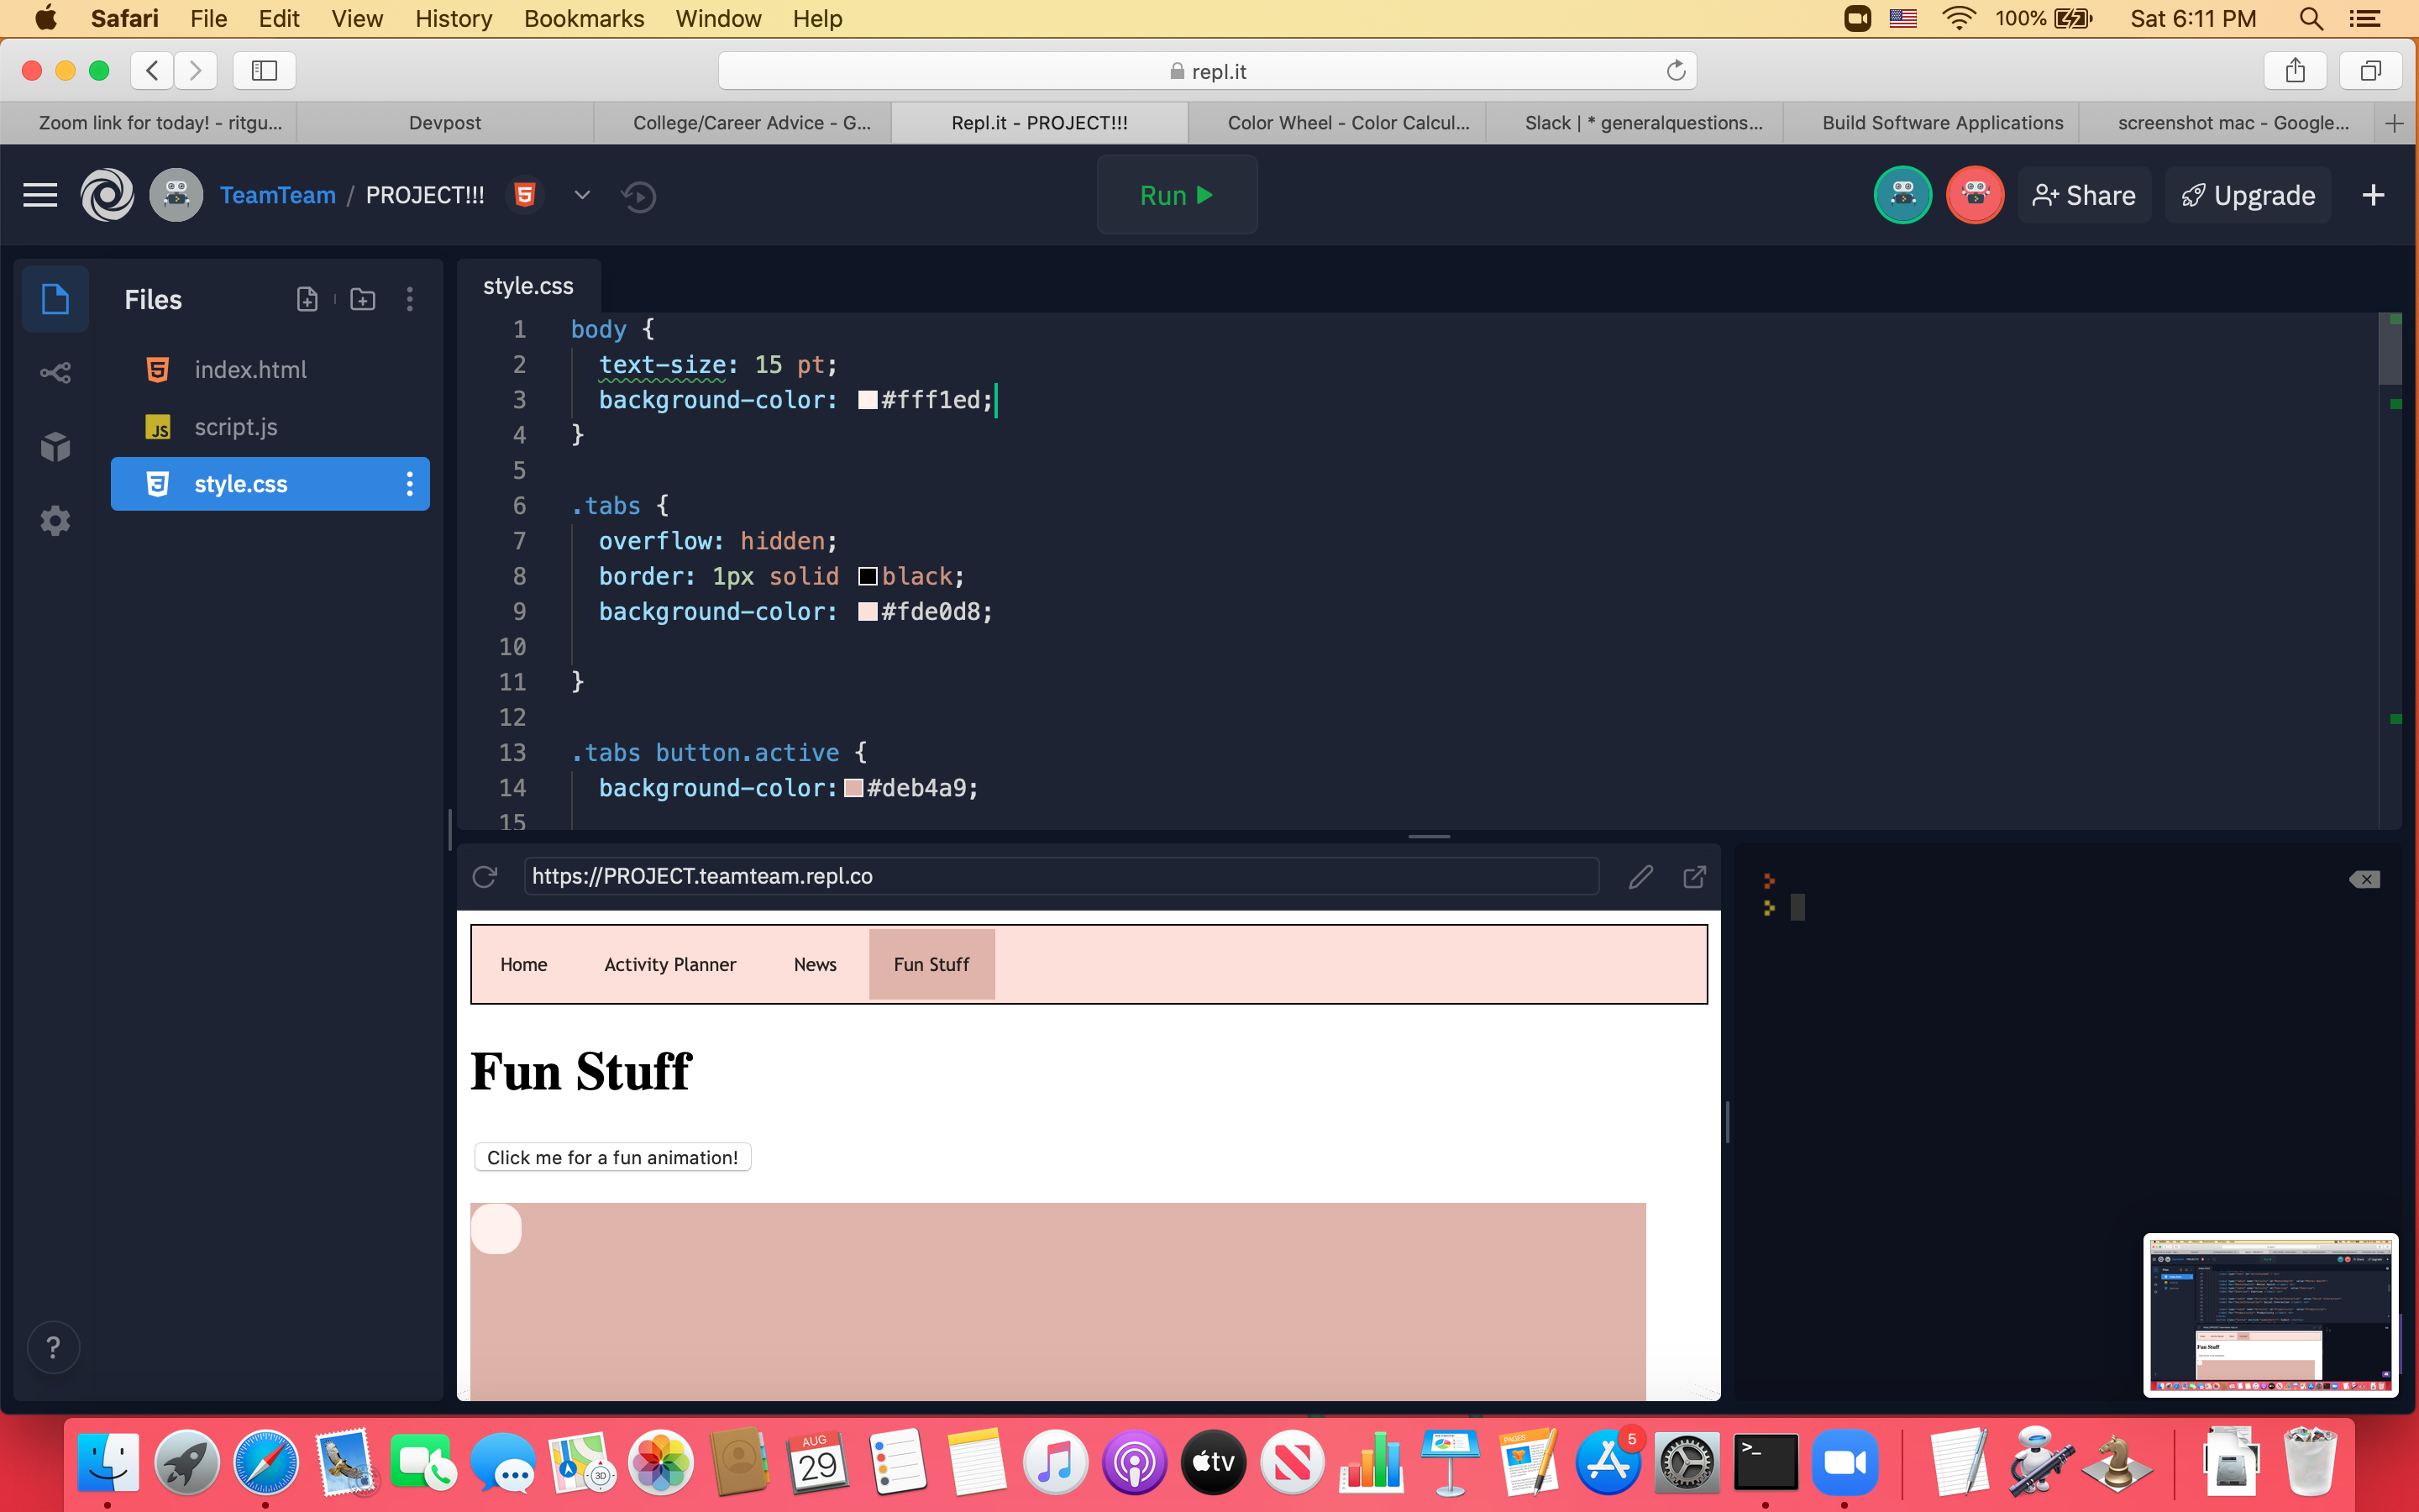Open the history clock icon
The height and width of the screenshot is (1512, 2419).
pos(638,196)
